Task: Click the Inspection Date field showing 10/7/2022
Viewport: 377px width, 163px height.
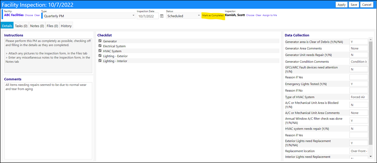Action: click(148, 16)
